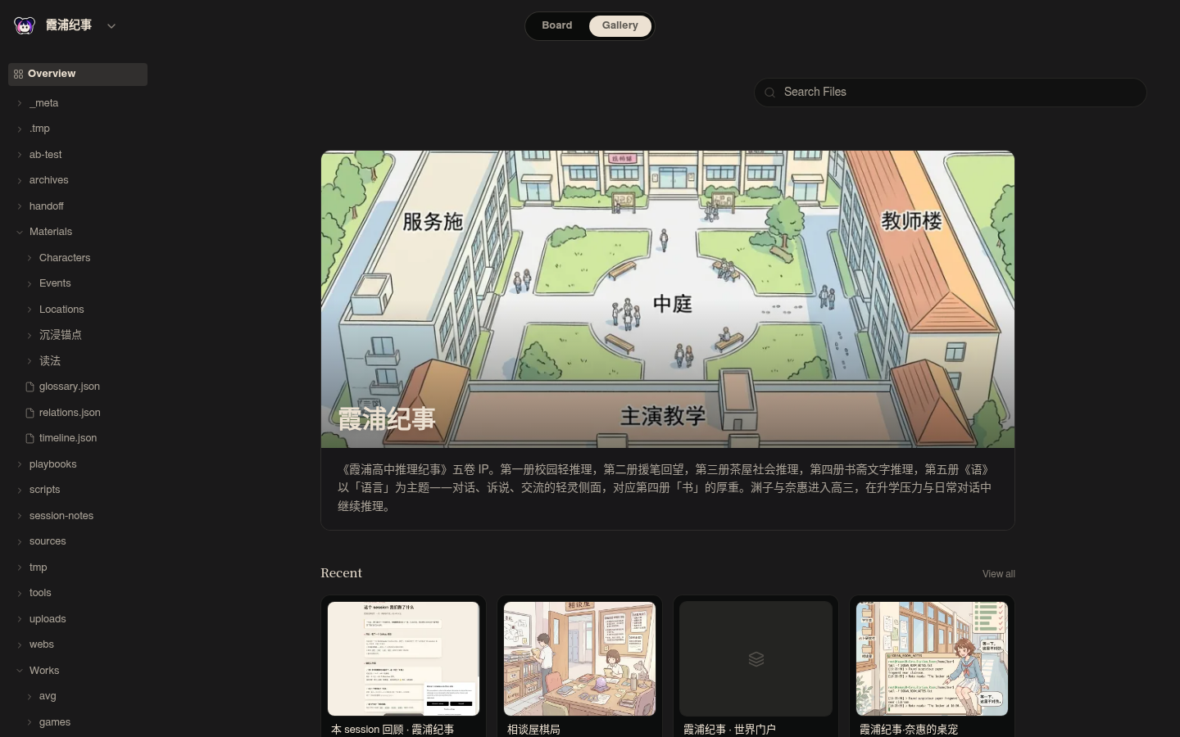Viewport: 1180px width, 737px height.
Task: Click the file icon beside relations.json
Action: (30, 413)
